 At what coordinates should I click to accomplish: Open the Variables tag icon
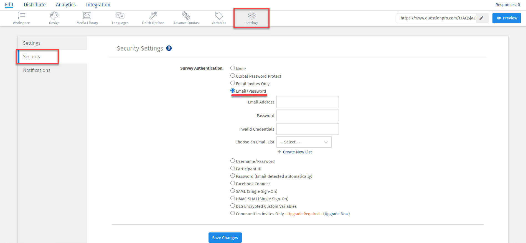(219, 16)
